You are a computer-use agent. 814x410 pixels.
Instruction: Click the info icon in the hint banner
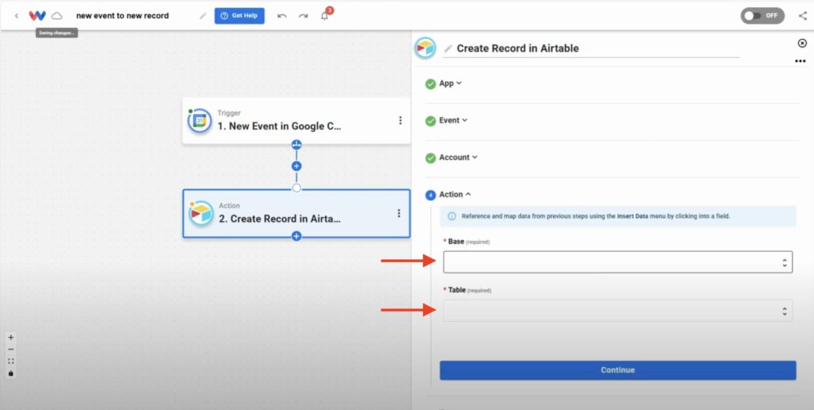tap(452, 216)
